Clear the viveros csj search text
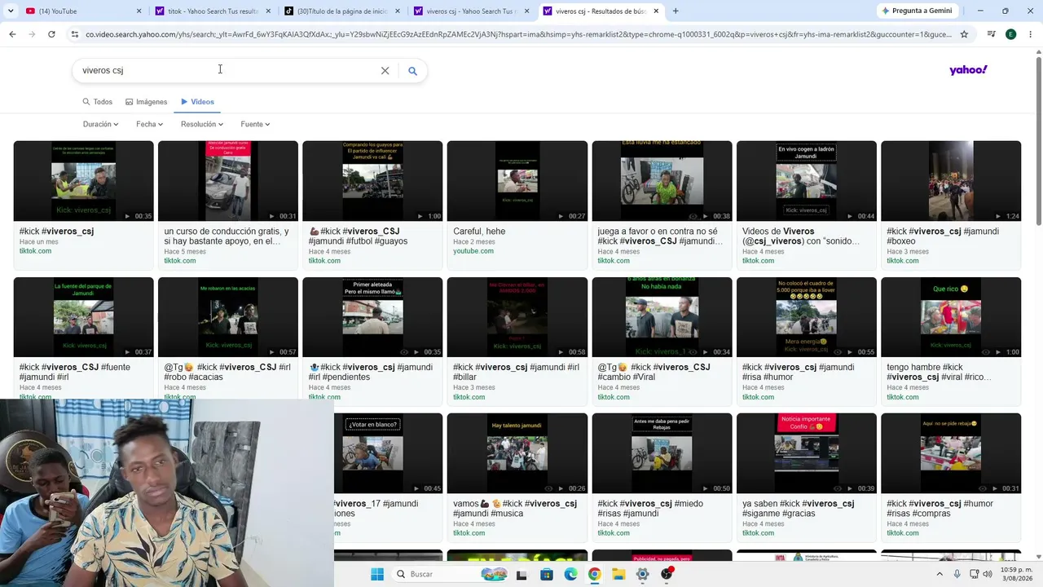The image size is (1043, 587). pyautogui.click(x=385, y=71)
